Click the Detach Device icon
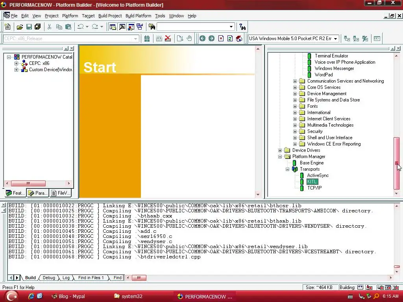This screenshot has width=403, height=302. point(356,39)
